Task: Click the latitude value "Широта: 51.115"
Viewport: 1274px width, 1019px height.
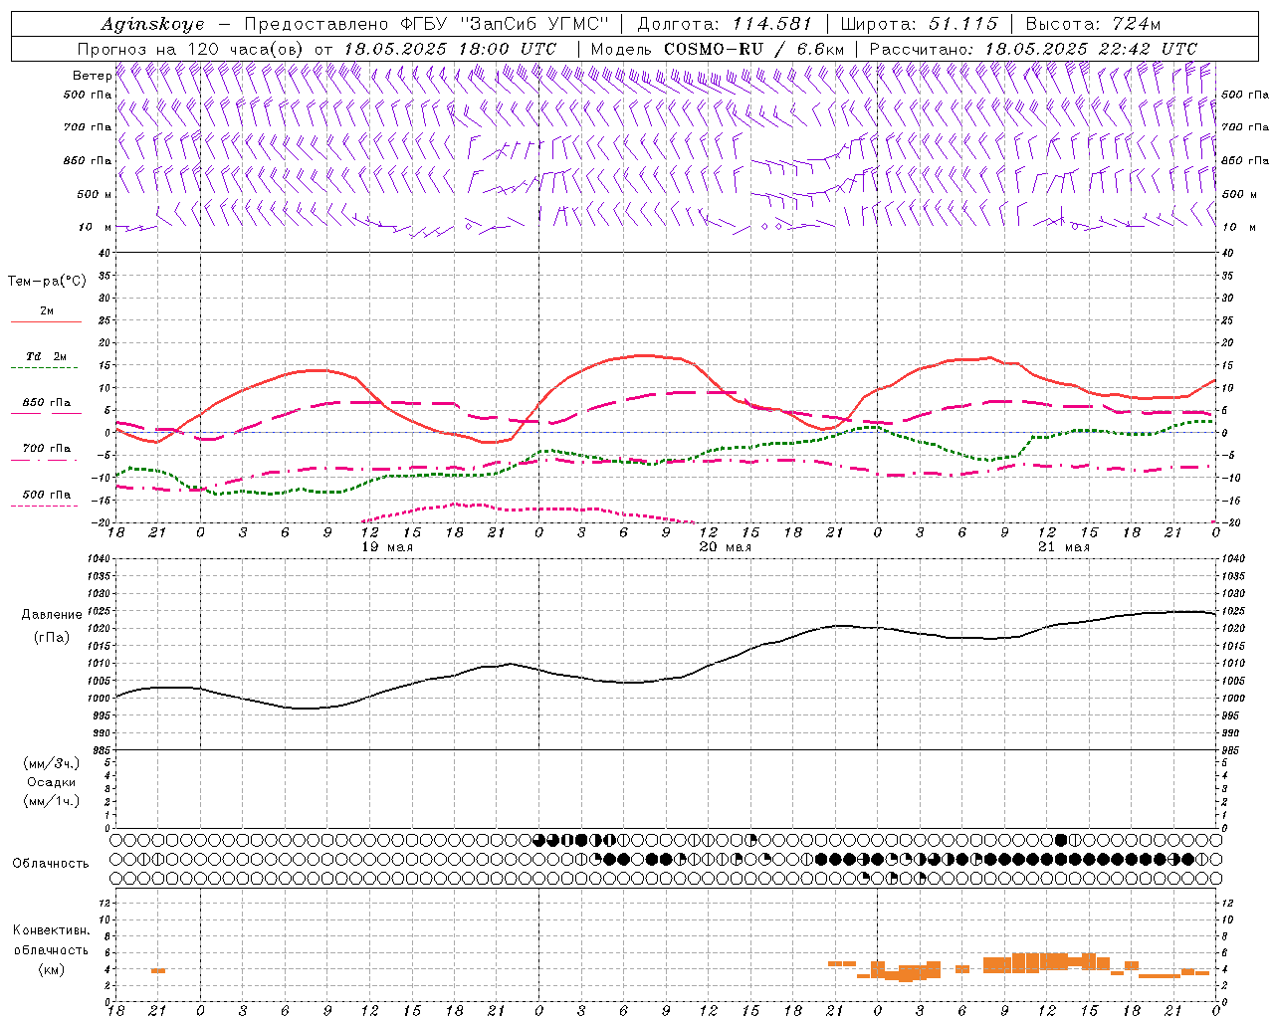Action: tap(920, 24)
